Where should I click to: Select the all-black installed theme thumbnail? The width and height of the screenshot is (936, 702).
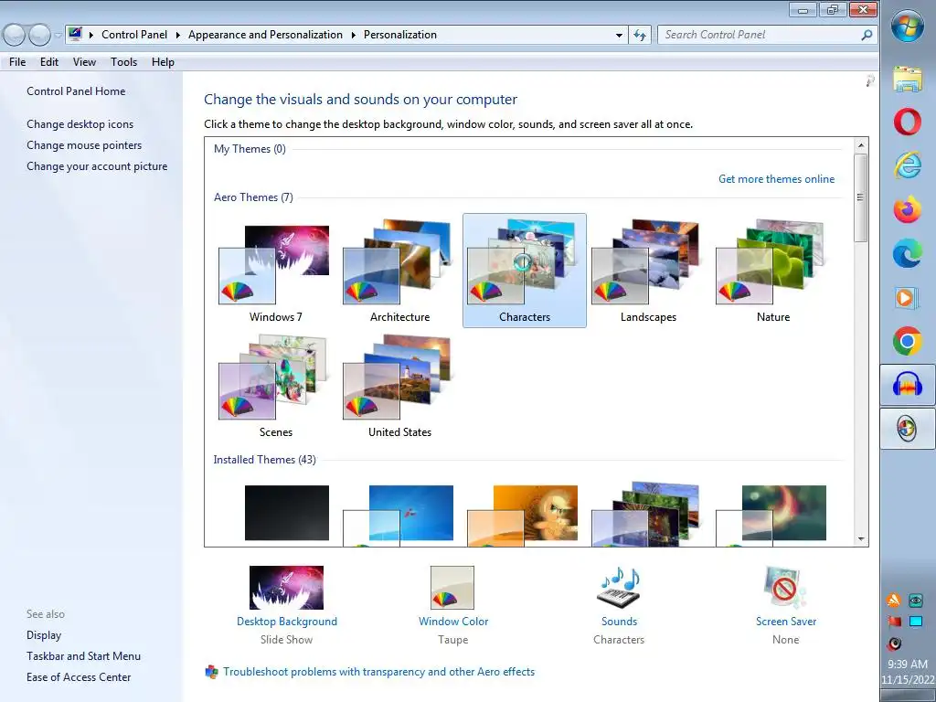tap(286, 513)
